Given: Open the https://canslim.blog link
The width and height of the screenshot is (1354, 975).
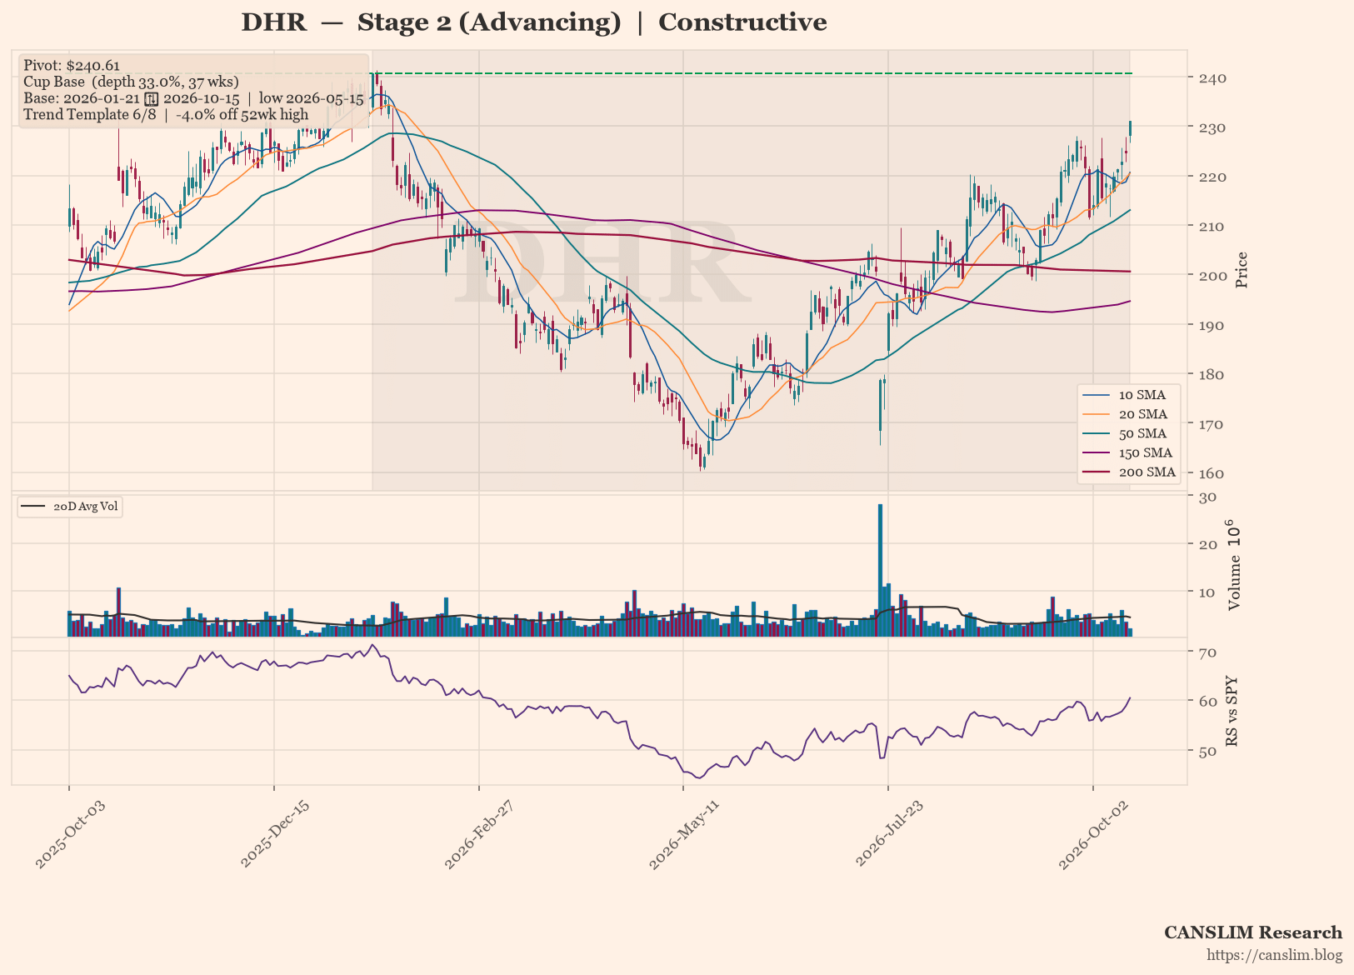Looking at the screenshot, I should 1275,955.
